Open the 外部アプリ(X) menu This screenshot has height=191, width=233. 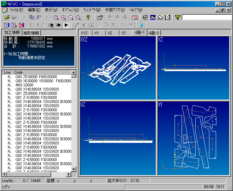[x=115, y=10]
